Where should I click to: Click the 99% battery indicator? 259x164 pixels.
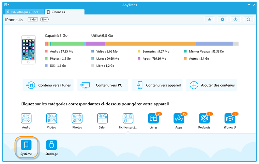(x=44, y=19)
